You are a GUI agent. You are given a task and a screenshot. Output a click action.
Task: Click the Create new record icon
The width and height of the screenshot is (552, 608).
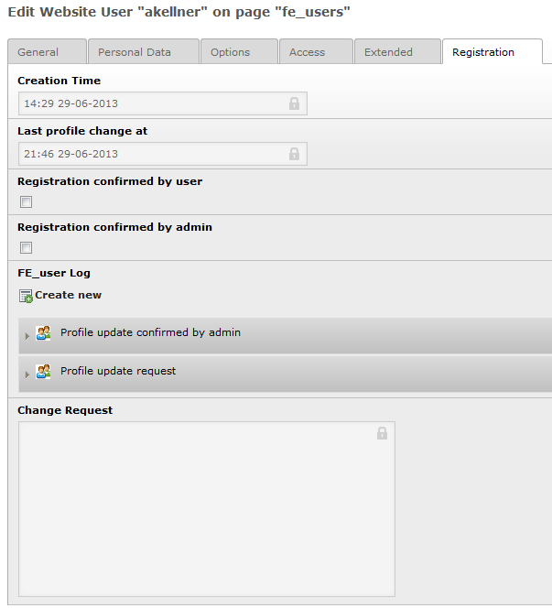tap(26, 296)
